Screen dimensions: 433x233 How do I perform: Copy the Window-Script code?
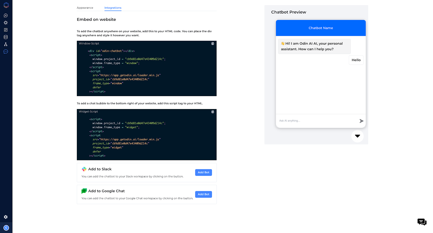pyautogui.click(x=213, y=43)
